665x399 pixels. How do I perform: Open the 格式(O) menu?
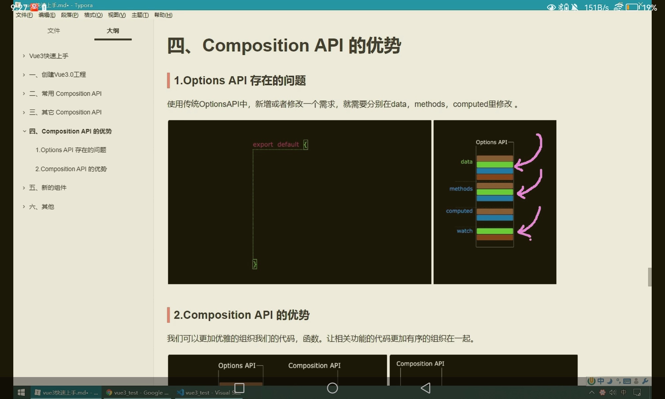pyautogui.click(x=93, y=15)
